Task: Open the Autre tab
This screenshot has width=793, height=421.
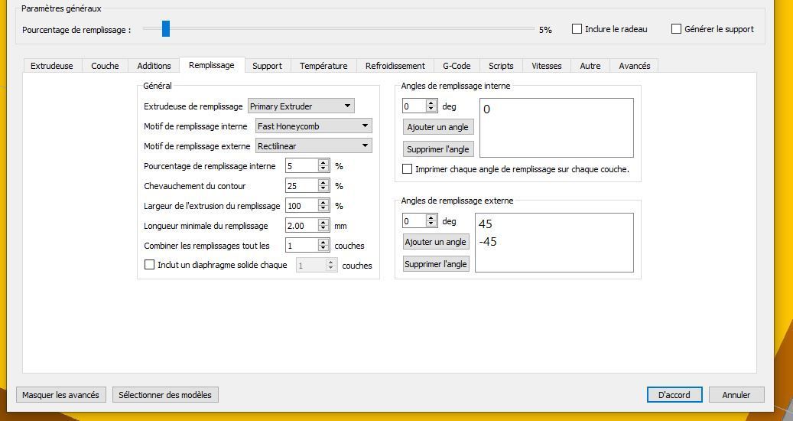Action: (590, 66)
